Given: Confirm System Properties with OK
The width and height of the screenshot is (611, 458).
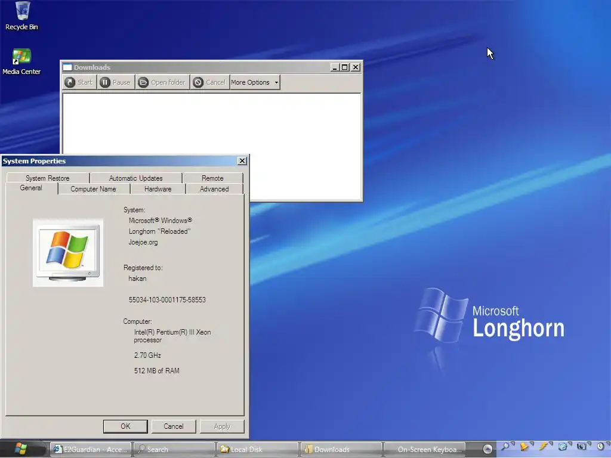Looking at the screenshot, I should (x=125, y=426).
